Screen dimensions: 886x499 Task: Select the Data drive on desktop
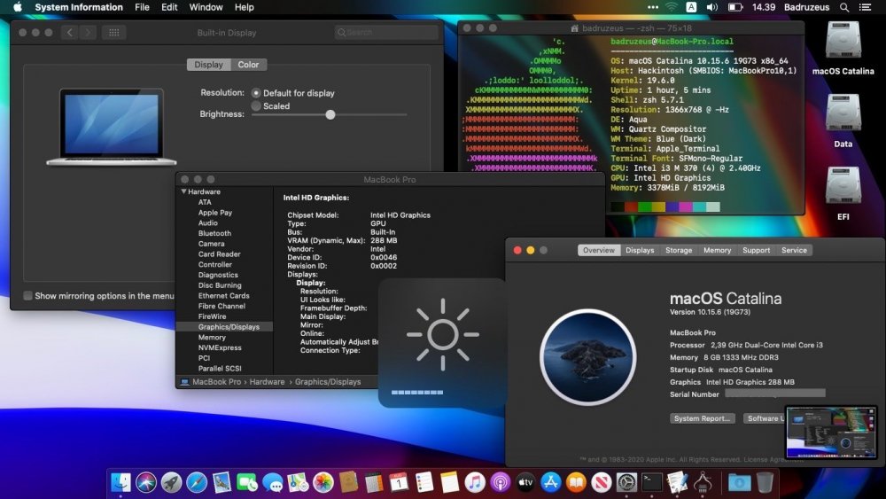pos(843,121)
